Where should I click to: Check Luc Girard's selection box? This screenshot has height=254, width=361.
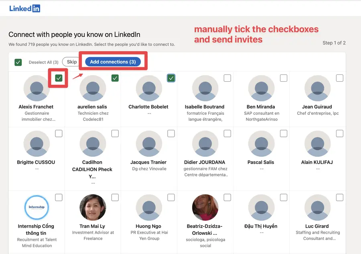coord(340,197)
